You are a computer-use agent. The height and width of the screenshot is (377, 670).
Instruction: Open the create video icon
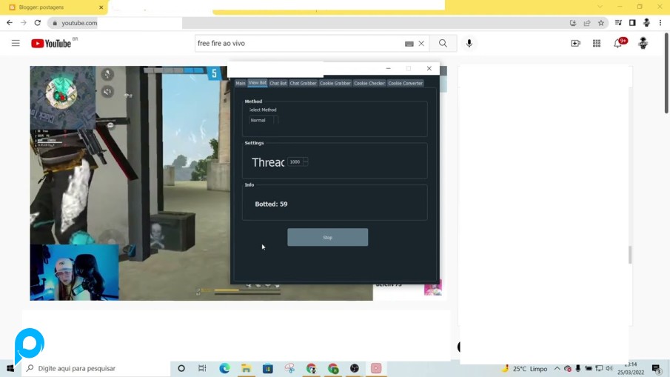tap(575, 44)
